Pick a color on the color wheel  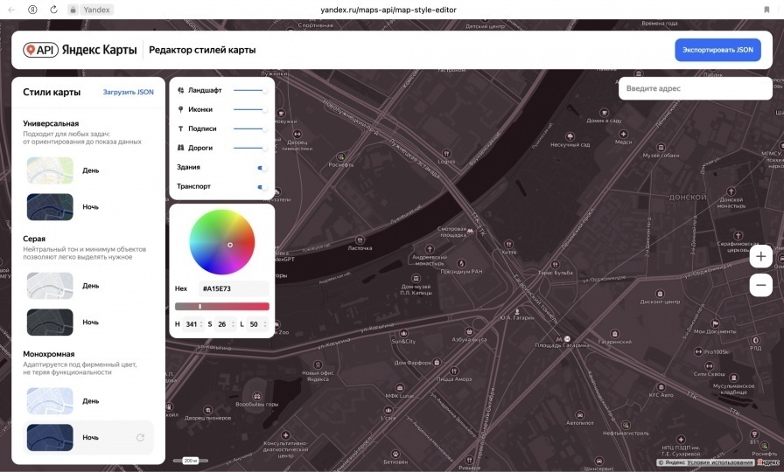point(222,242)
